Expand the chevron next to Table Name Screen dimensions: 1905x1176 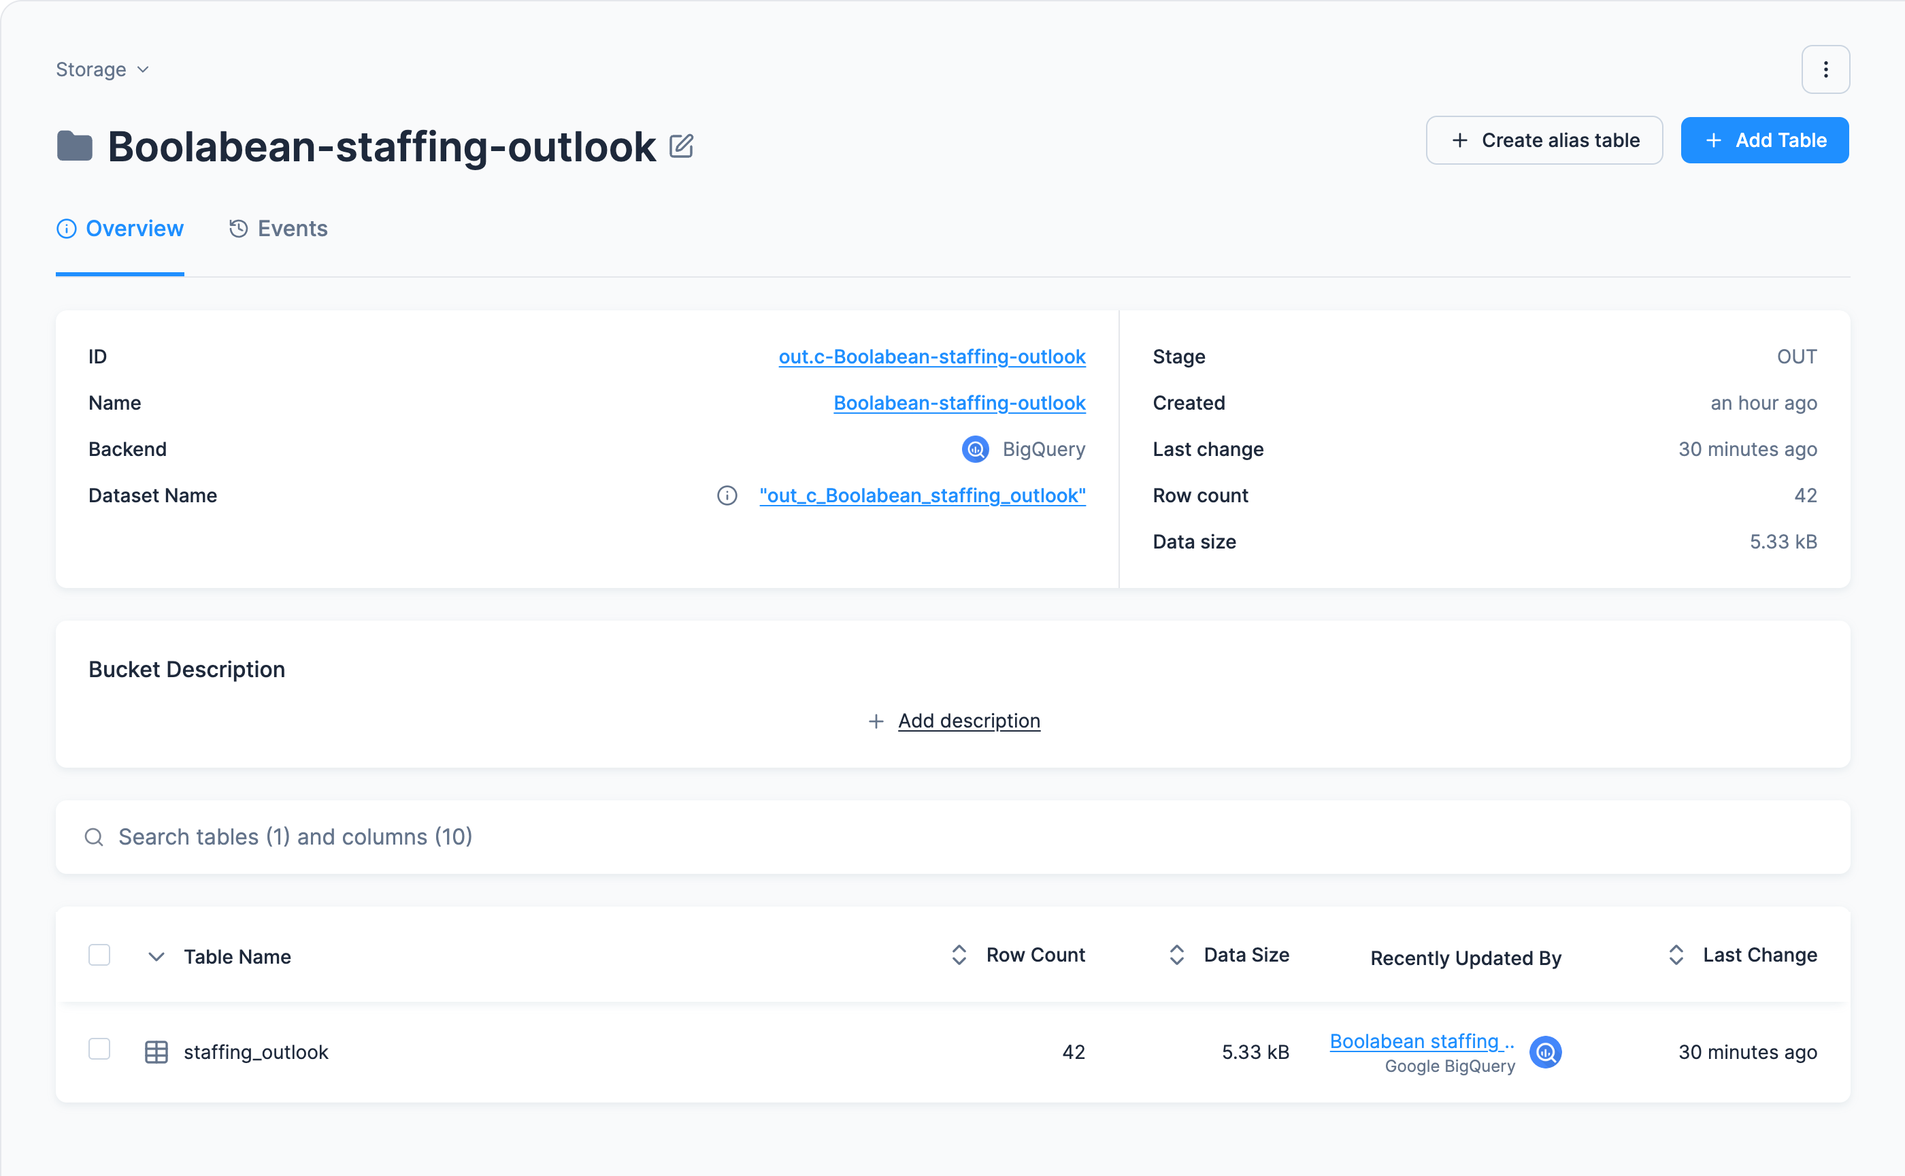click(x=156, y=957)
